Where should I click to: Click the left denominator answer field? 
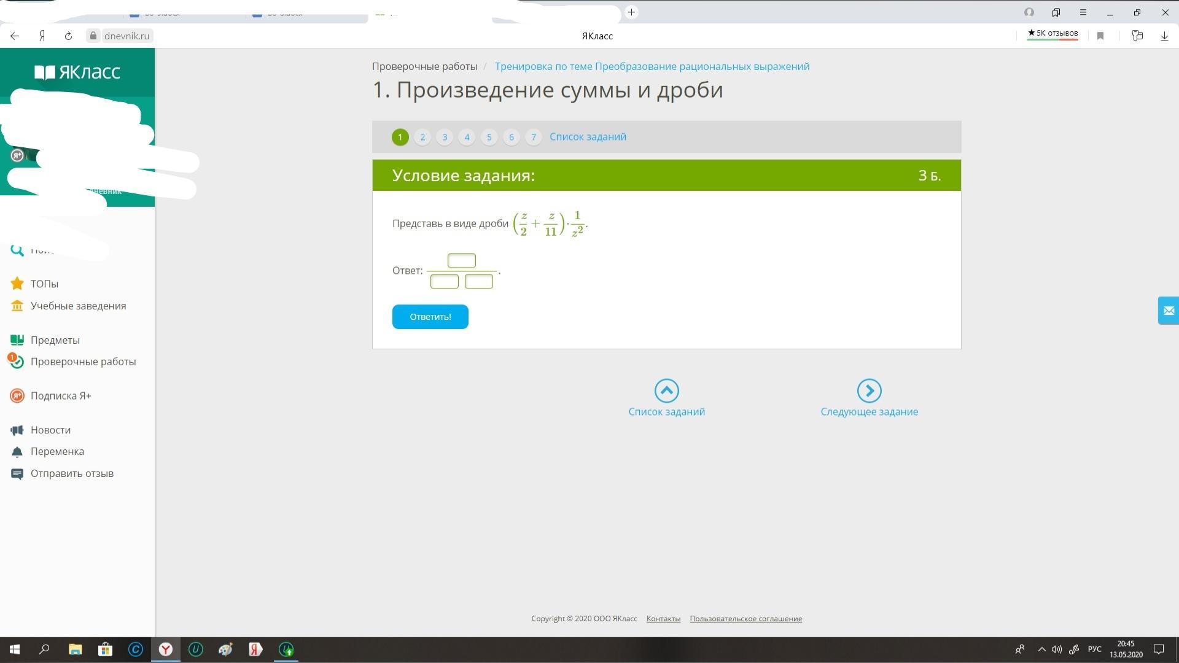(444, 282)
